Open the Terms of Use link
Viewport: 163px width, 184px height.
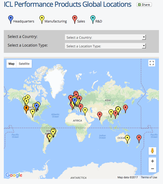tap(149, 177)
